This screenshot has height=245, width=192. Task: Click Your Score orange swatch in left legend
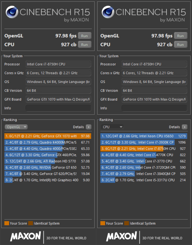click(7, 223)
